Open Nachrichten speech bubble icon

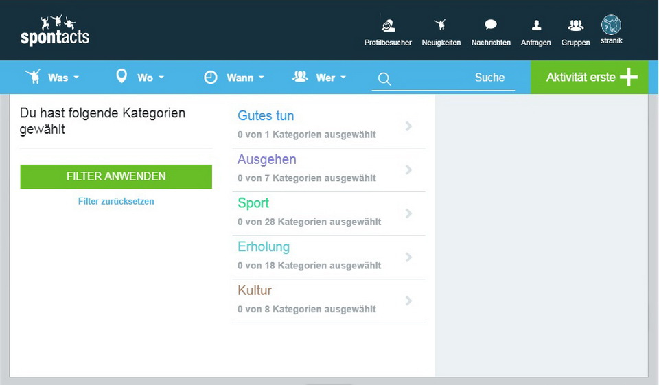click(x=490, y=25)
